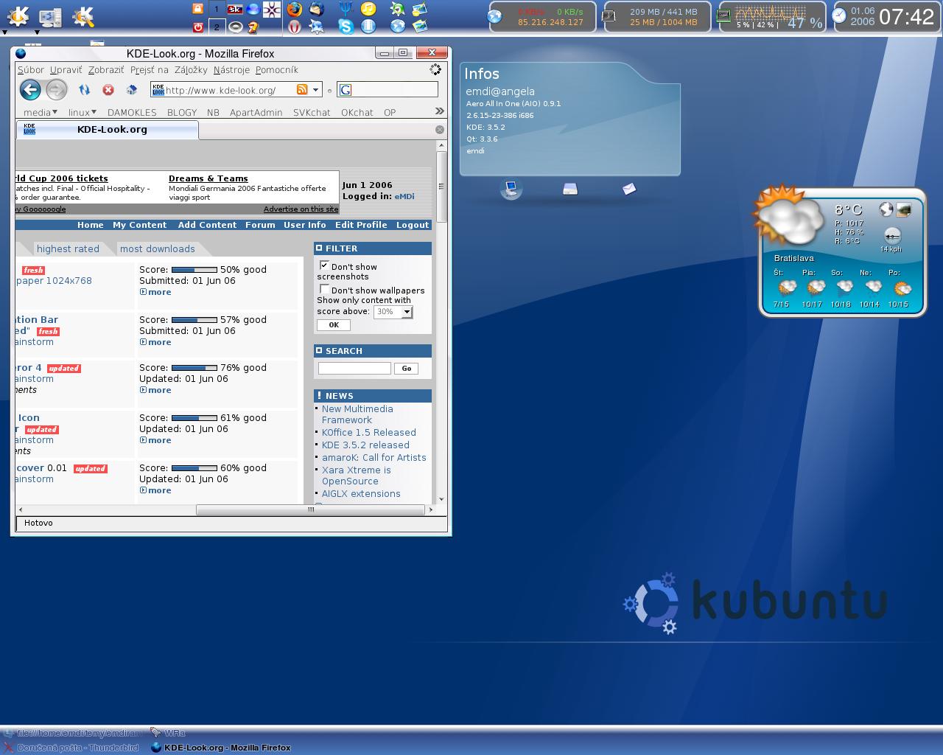The image size is (943, 755).
Task: Click the computer icon under Infos widget
Action: click(511, 189)
